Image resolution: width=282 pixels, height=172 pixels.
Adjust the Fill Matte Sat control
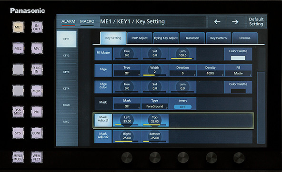pyautogui.click(x=155, y=54)
